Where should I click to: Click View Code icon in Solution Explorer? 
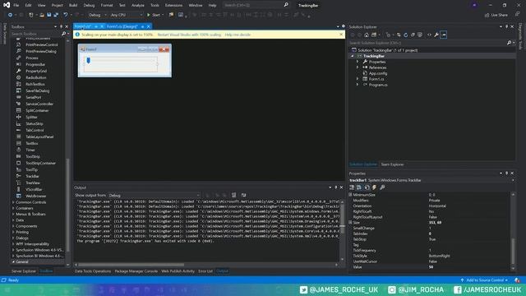(429, 35)
